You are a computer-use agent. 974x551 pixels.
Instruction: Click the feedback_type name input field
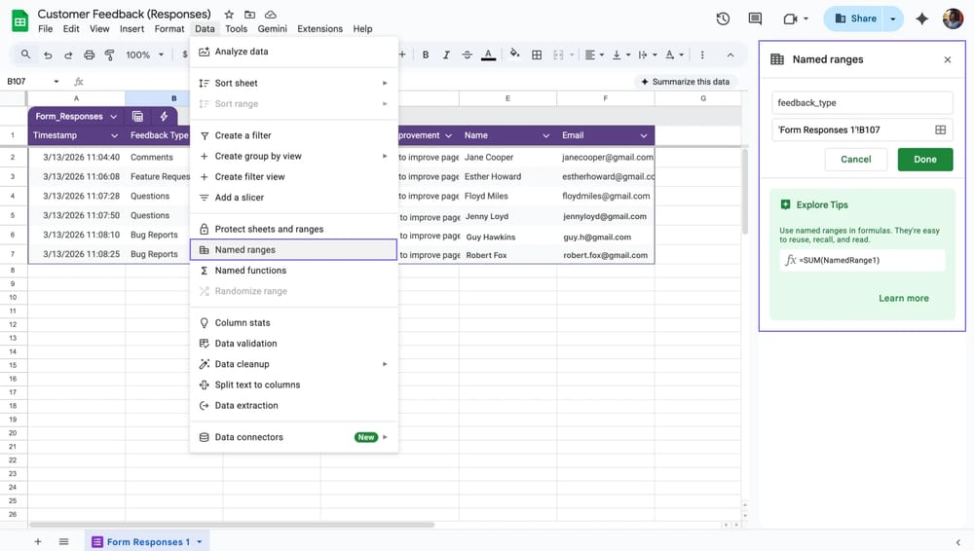pyautogui.click(x=862, y=102)
